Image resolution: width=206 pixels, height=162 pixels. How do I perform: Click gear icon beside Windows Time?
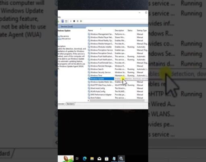pos(89,75)
